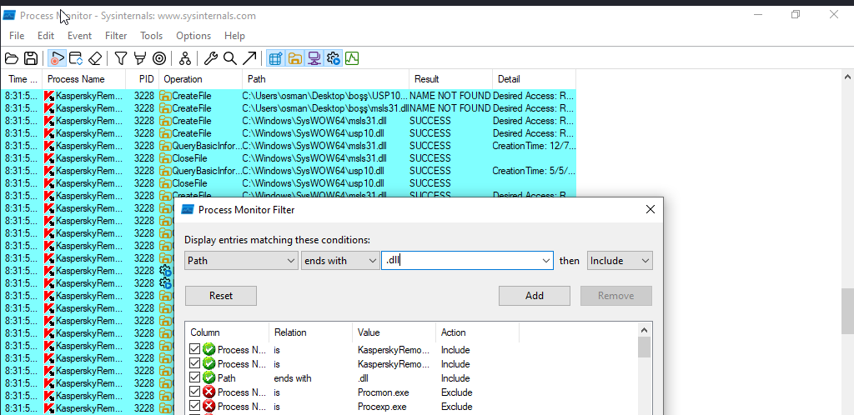Toggle Show File System Activity icon
This screenshot has height=415, width=854.
(294, 58)
